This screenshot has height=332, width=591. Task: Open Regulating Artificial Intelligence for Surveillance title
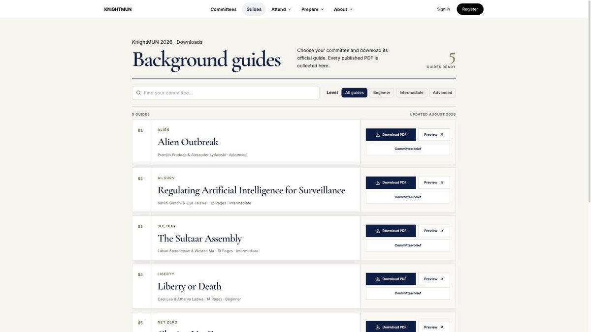pyautogui.click(x=251, y=190)
